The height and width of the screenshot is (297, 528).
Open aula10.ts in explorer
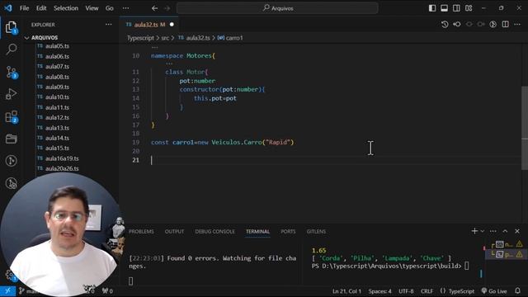coord(57,97)
